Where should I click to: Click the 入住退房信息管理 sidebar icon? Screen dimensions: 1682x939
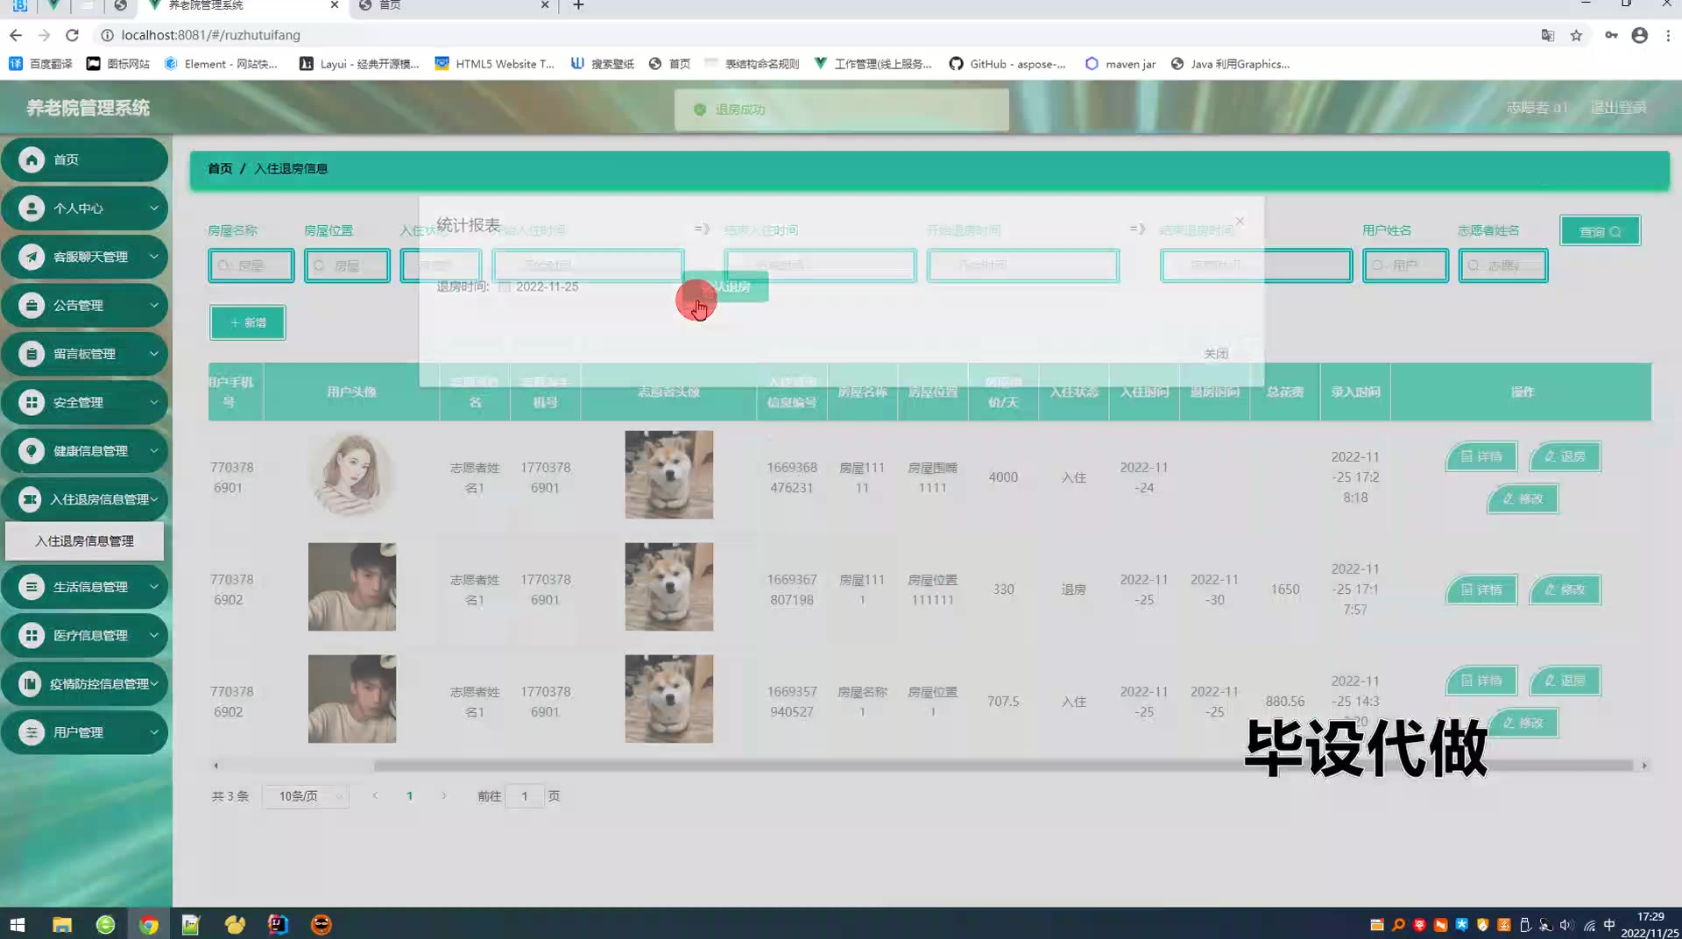coord(30,499)
